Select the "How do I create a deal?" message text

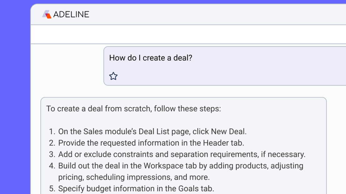point(151,58)
